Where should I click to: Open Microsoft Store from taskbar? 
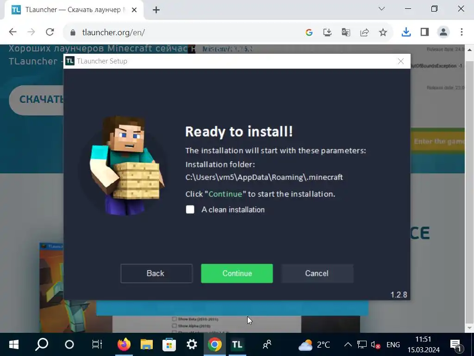(x=169, y=344)
